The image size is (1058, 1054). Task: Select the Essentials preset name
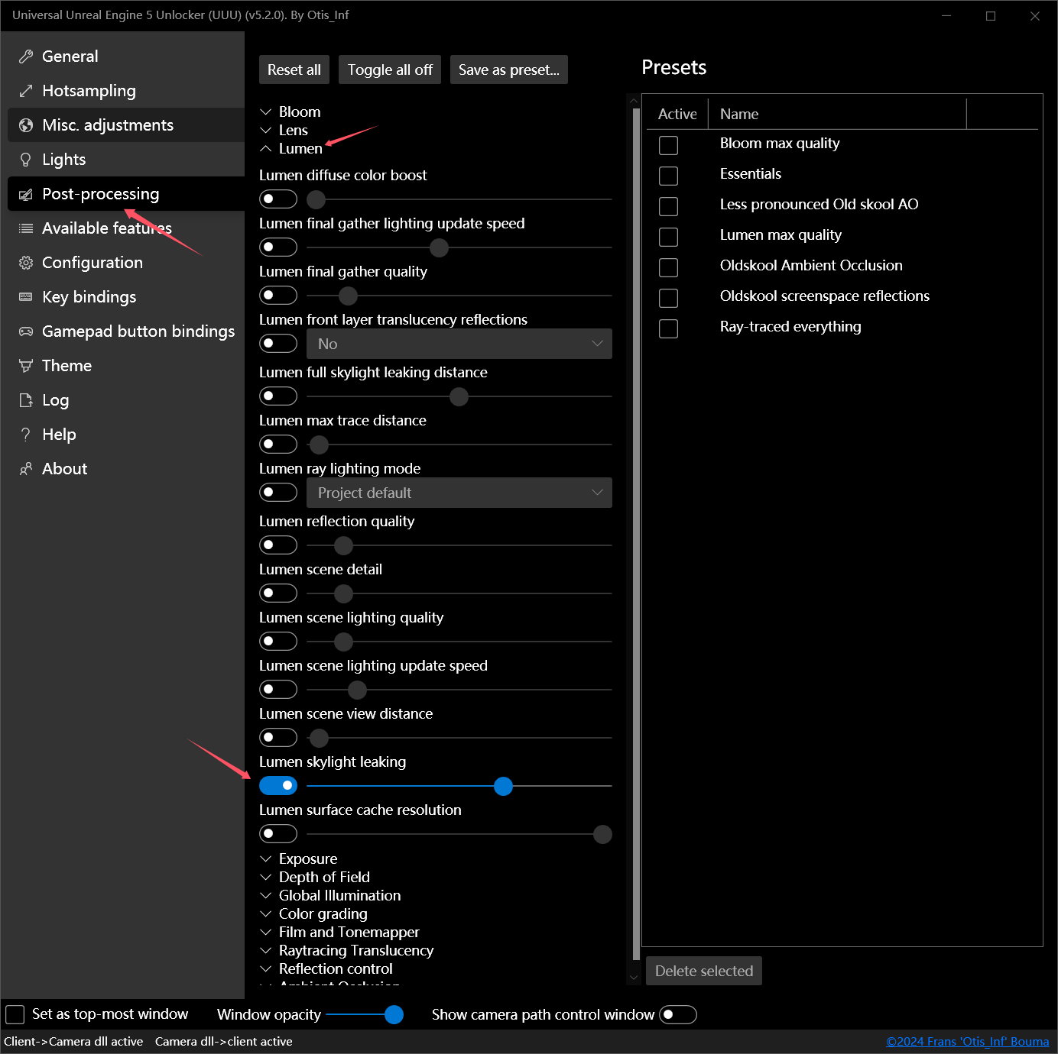point(751,174)
